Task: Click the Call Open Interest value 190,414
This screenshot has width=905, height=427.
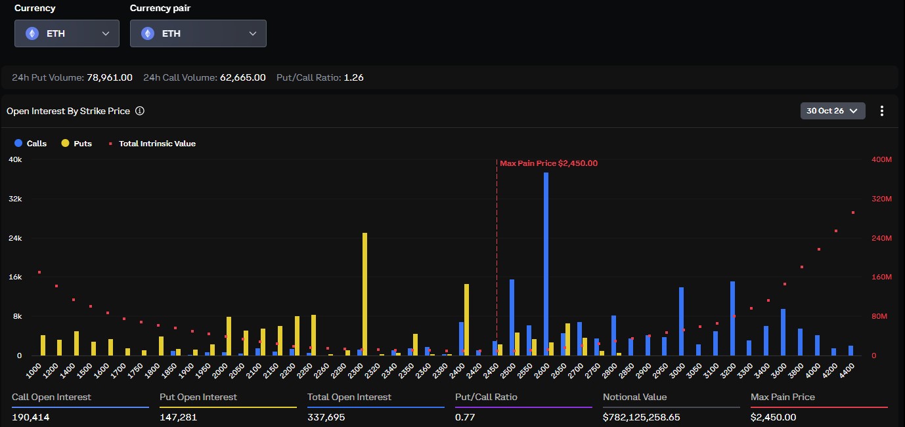Action: point(31,417)
